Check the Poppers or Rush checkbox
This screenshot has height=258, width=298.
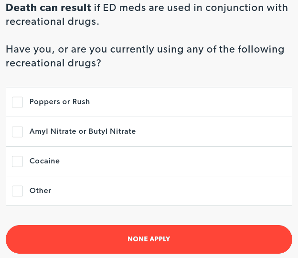17,102
